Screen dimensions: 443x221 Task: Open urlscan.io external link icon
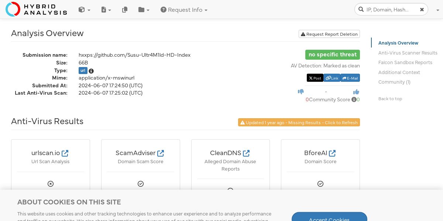[65, 153]
